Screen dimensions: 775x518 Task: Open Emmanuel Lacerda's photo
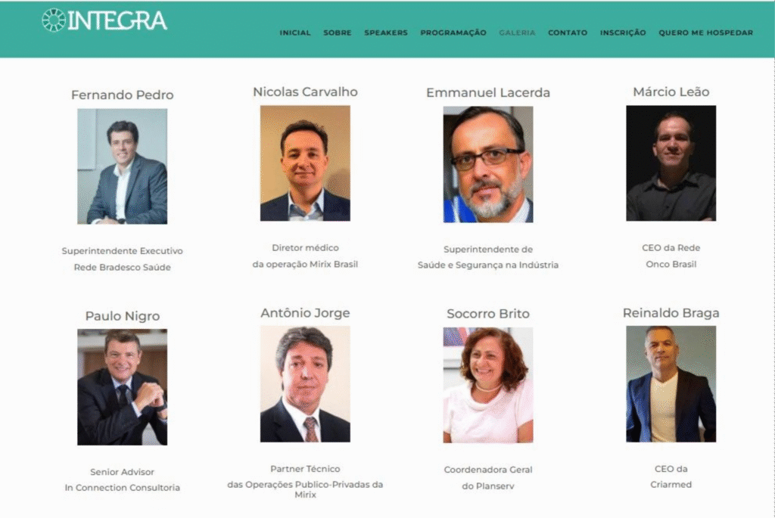tap(488, 164)
